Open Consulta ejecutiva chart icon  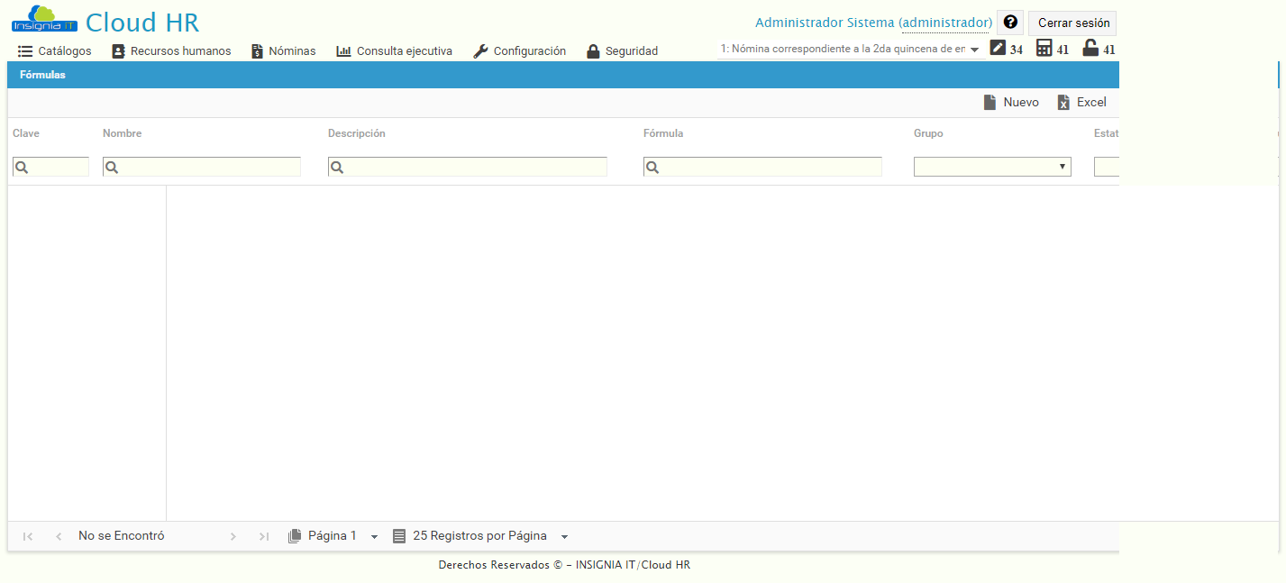(x=343, y=50)
